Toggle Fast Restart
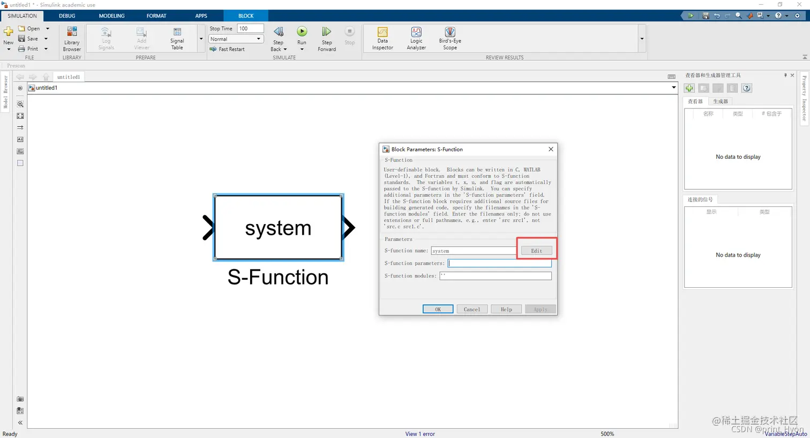The image size is (810, 438). 227,49
